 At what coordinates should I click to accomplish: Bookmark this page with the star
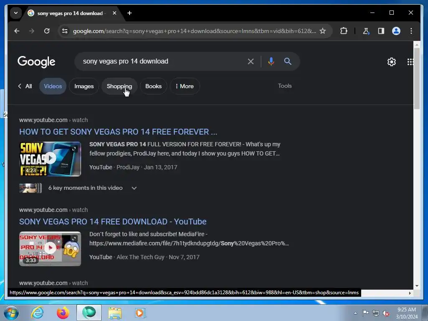click(x=323, y=31)
